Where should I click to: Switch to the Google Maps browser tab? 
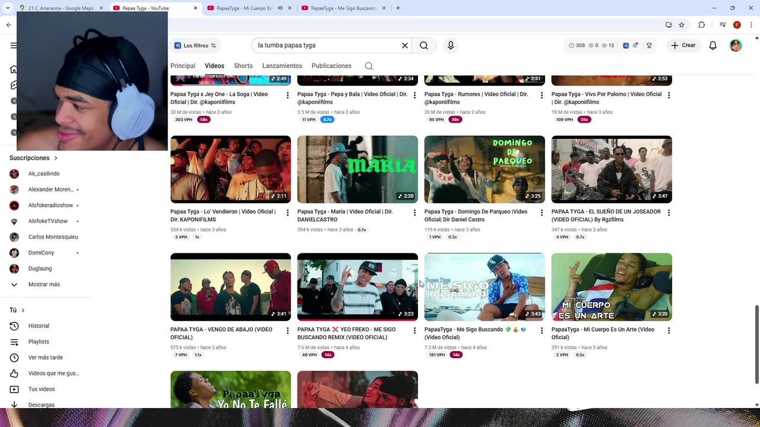pos(61,8)
